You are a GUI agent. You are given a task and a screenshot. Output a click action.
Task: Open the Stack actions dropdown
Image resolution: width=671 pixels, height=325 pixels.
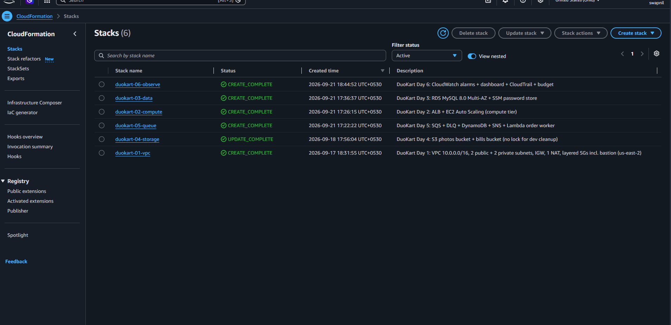pyautogui.click(x=581, y=33)
